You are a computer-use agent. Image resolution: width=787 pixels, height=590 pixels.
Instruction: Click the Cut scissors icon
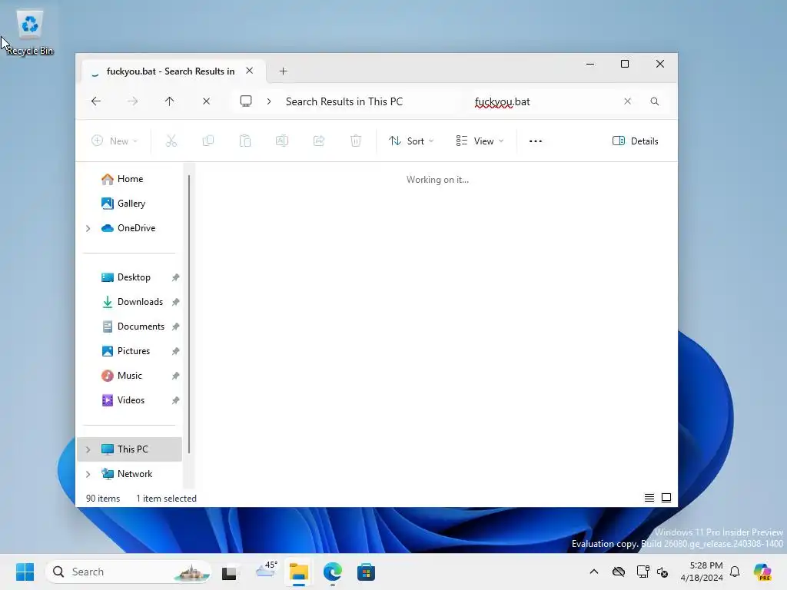pyautogui.click(x=171, y=141)
